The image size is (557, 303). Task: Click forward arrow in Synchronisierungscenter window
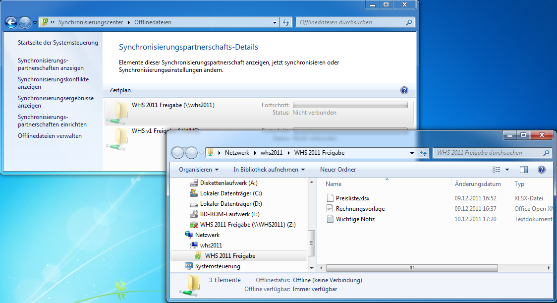point(25,22)
